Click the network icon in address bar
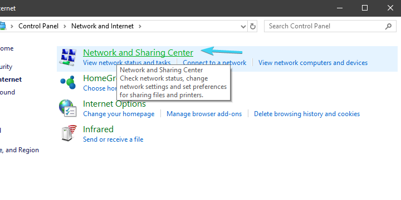 click(3, 26)
